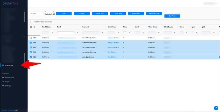Click the timer value input above Set Timer
The width and height of the screenshot is (220, 112).
coord(172,12)
